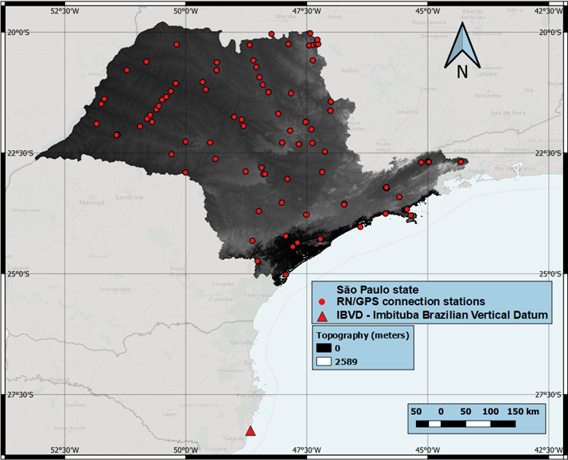Select the red circle symbol in legend
Image resolution: width=568 pixels, height=460 pixels.
point(321,303)
